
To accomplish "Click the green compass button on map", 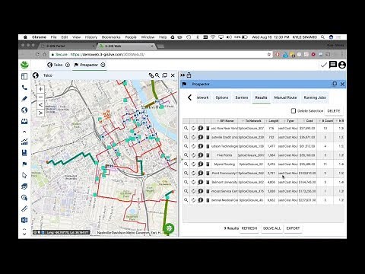I will [170, 228].
